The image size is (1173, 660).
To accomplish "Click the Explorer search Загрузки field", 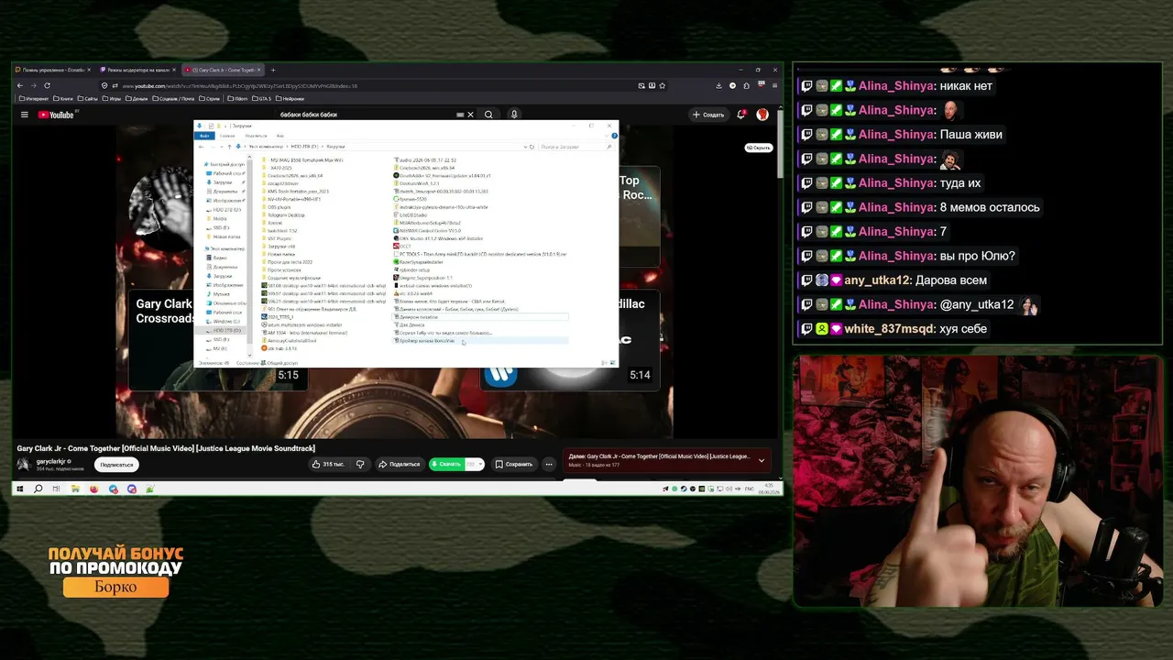I will click(x=576, y=147).
